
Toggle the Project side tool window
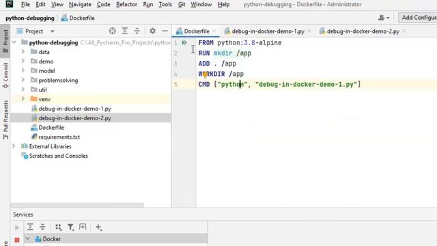[x=5, y=41]
